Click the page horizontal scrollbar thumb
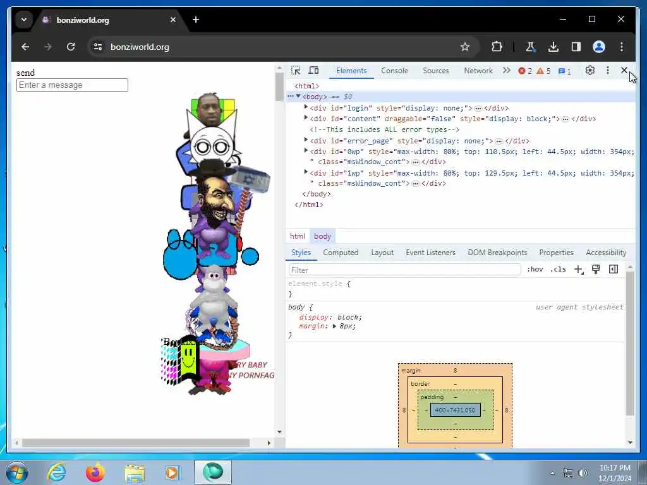This screenshot has height=485, width=647. click(136, 443)
